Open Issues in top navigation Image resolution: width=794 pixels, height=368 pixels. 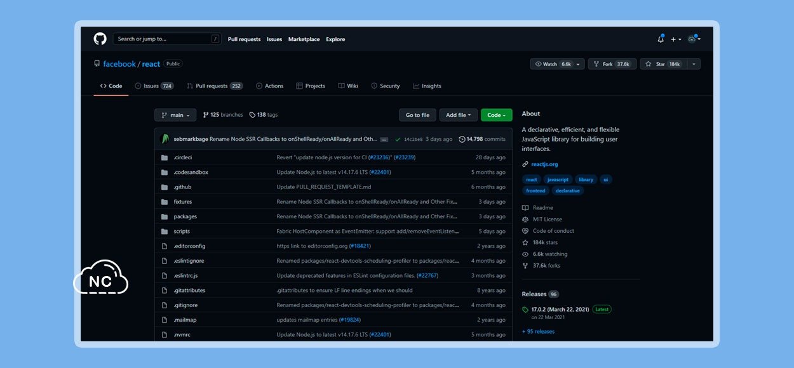point(274,39)
